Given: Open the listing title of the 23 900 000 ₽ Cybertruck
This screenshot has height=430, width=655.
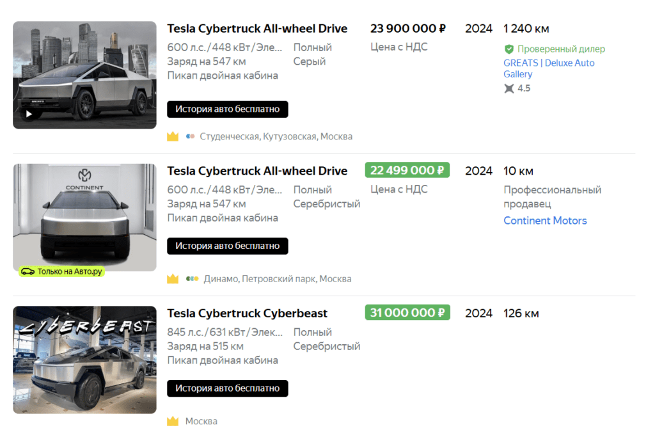Looking at the screenshot, I should 257,29.
